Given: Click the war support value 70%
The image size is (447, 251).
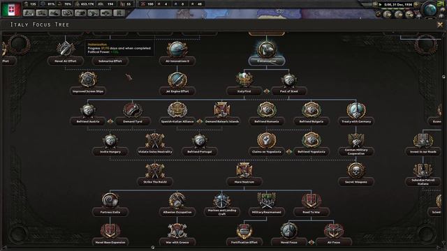Looking at the screenshot, I should click(x=68, y=4).
